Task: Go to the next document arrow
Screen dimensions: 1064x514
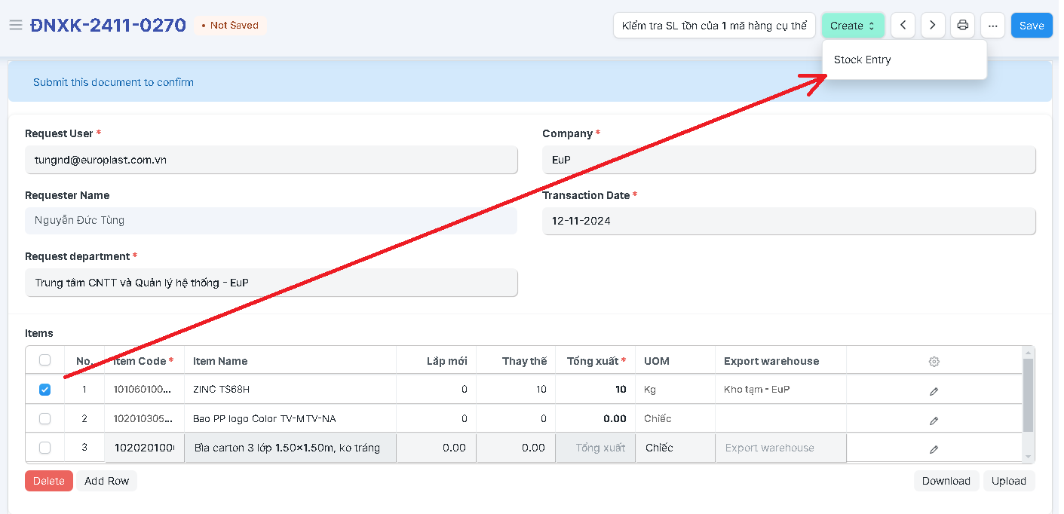Action: click(x=933, y=26)
